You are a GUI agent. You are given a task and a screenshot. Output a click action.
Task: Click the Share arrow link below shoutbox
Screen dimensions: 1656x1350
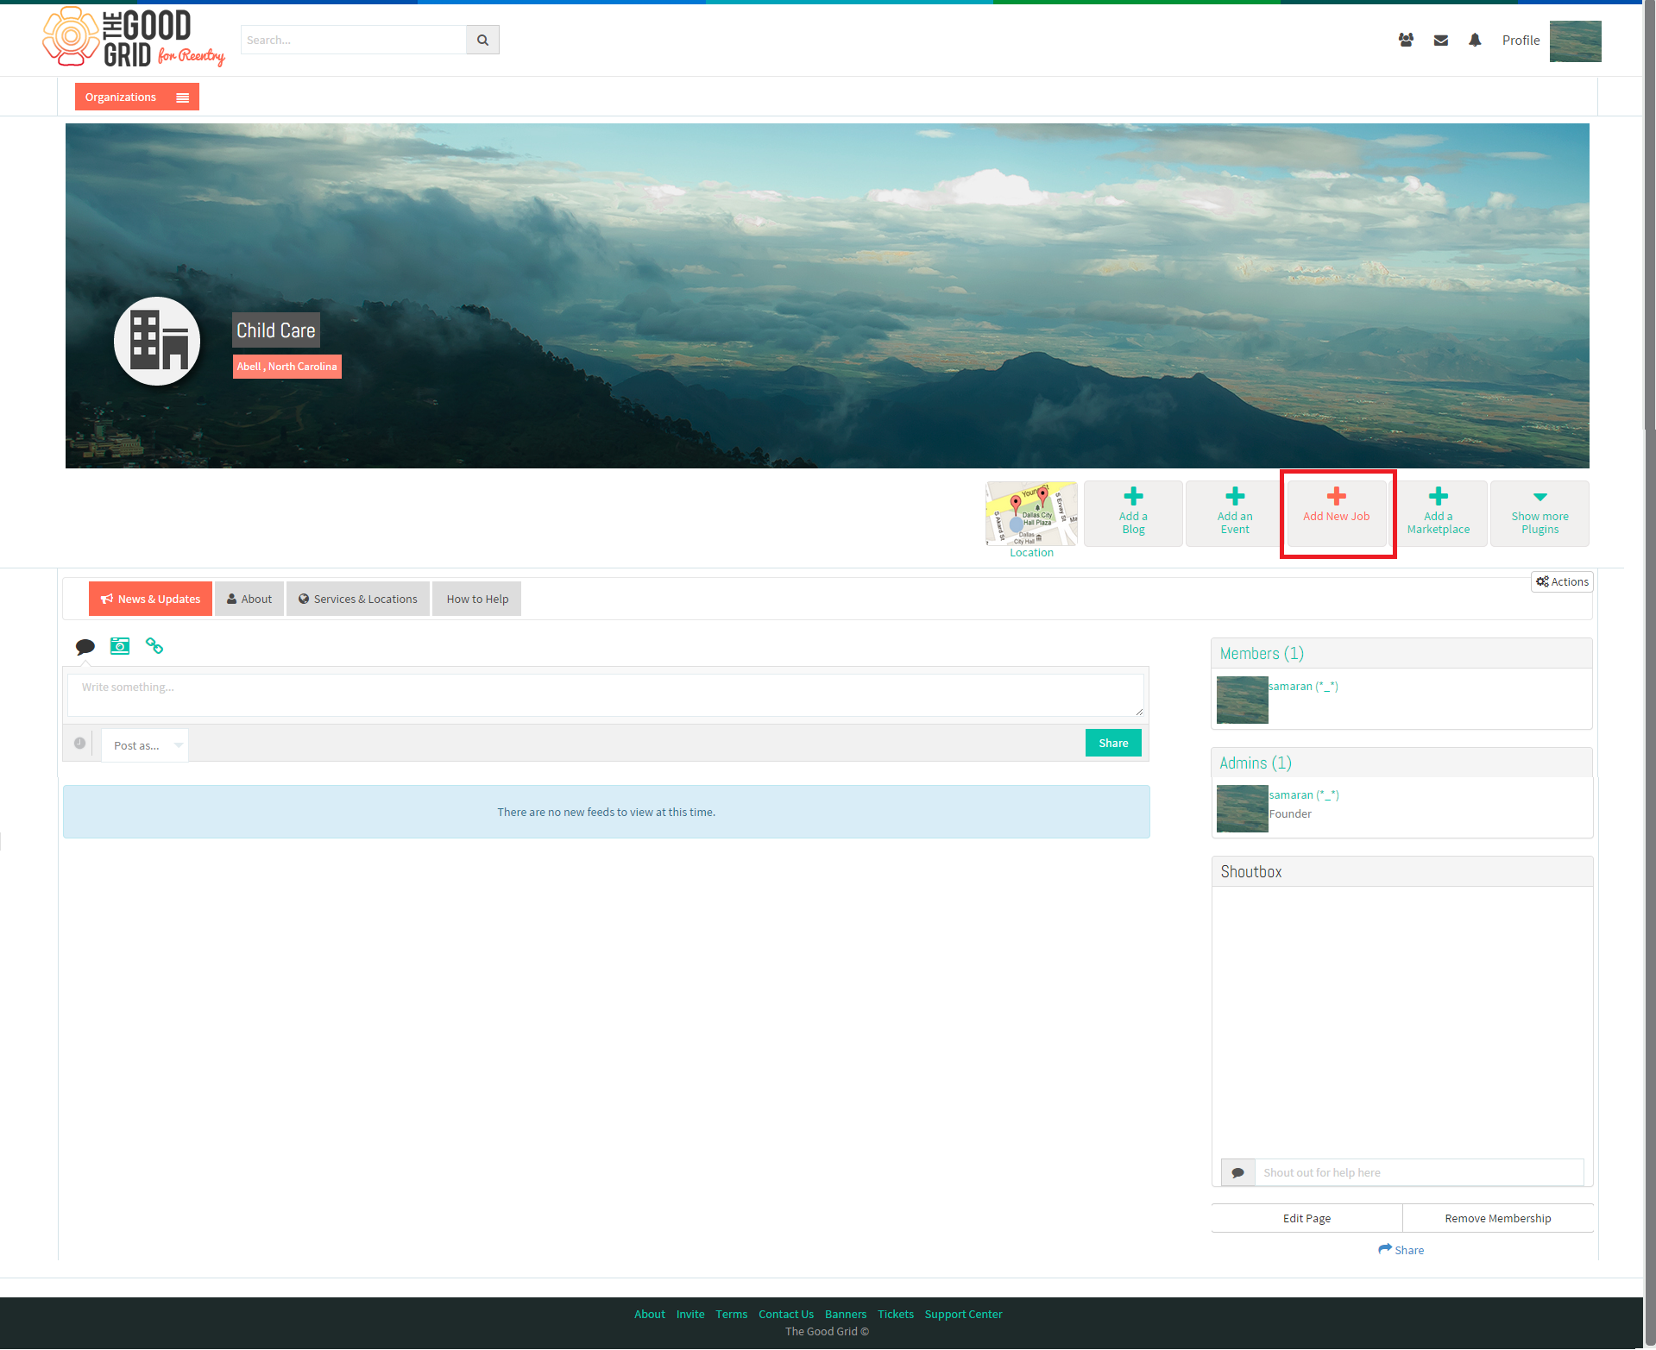click(x=1401, y=1250)
